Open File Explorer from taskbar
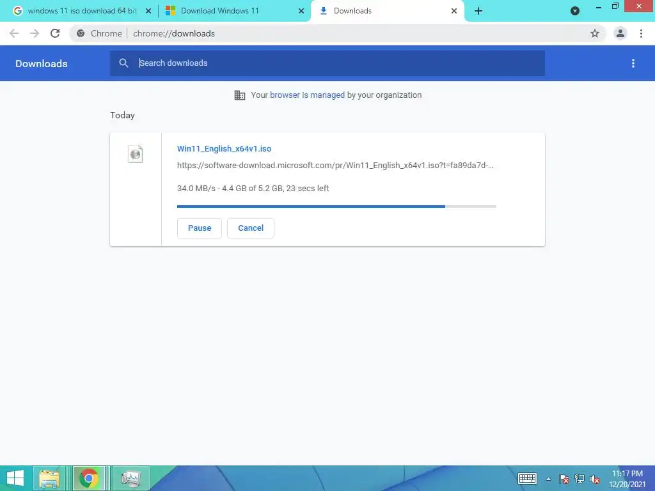Viewport: 655px width, 491px height. click(49, 478)
